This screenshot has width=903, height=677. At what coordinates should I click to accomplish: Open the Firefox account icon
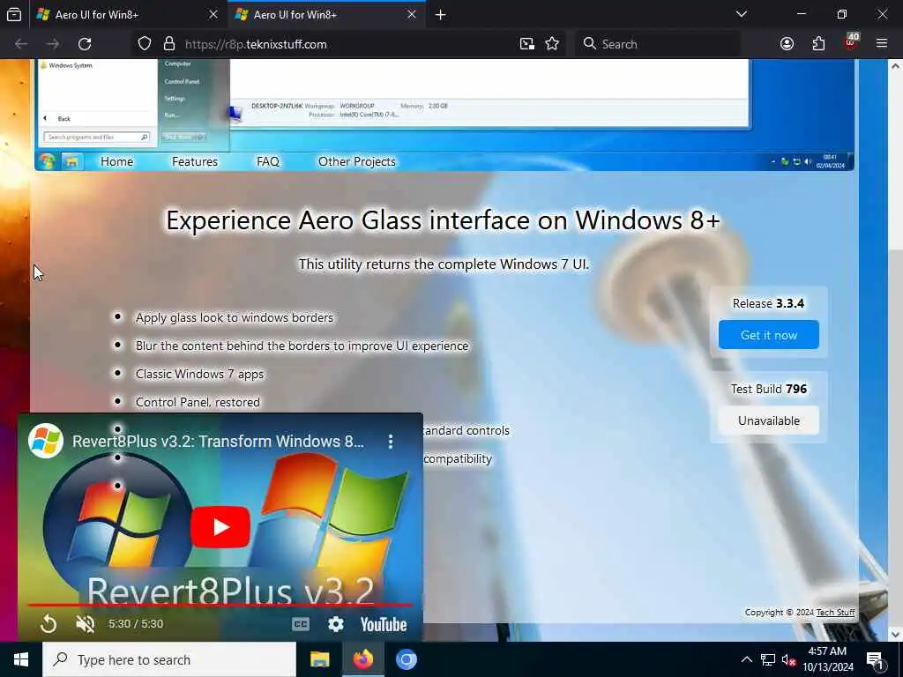787,44
